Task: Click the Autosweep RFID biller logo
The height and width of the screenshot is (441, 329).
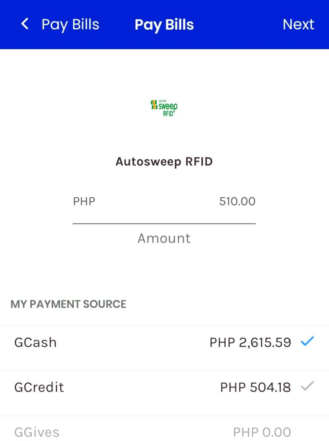Action: pyautogui.click(x=164, y=108)
